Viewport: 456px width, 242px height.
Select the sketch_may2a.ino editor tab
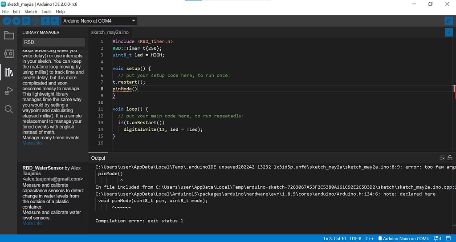110,32
